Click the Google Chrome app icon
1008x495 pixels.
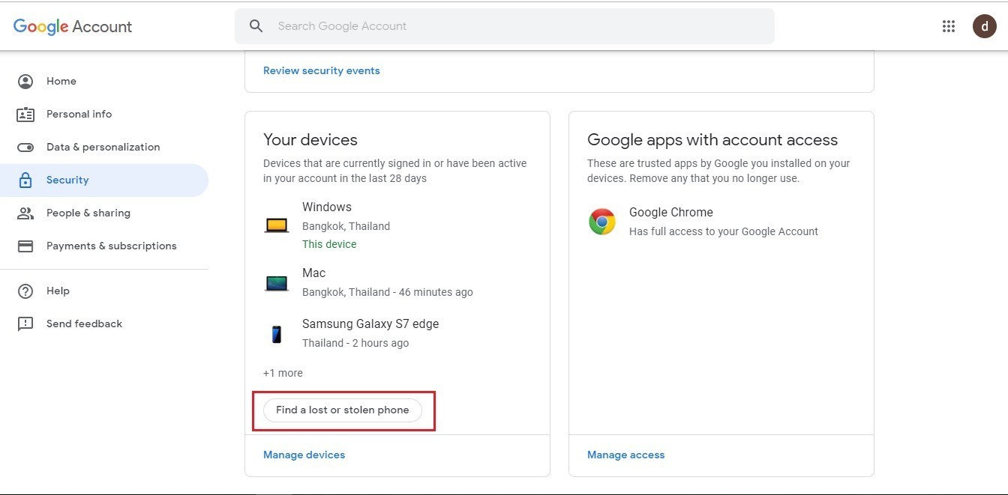click(x=602, y=222)
